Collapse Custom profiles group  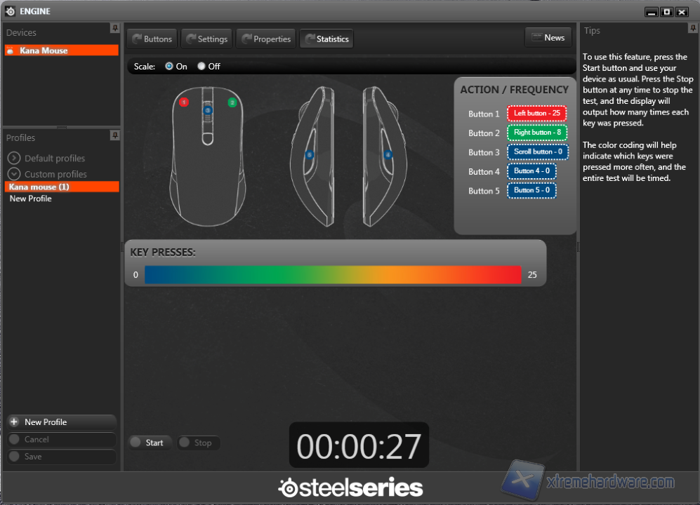pyautogui.click(x=13, y=174)
